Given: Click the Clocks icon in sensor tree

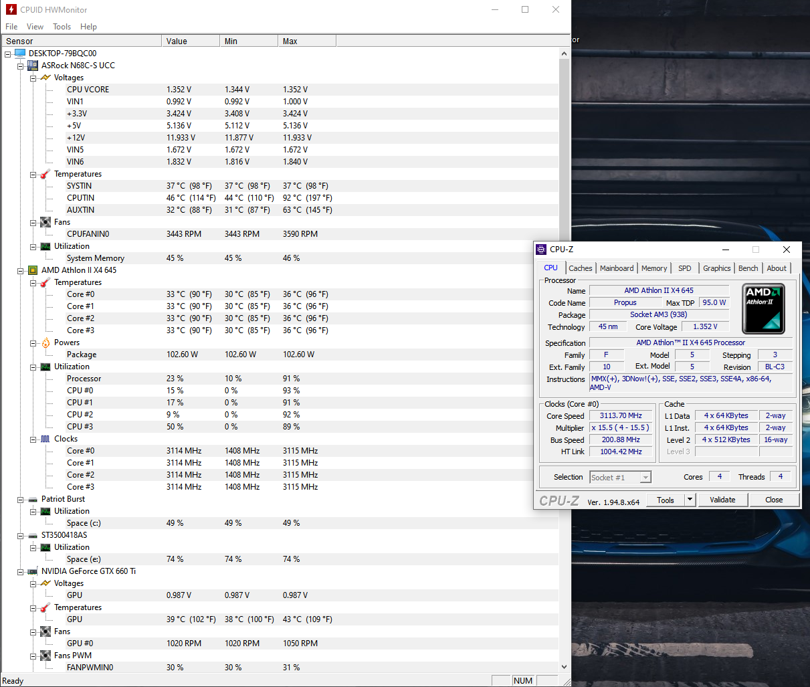Looking at the screenshot, I should [x=45, y=439].
